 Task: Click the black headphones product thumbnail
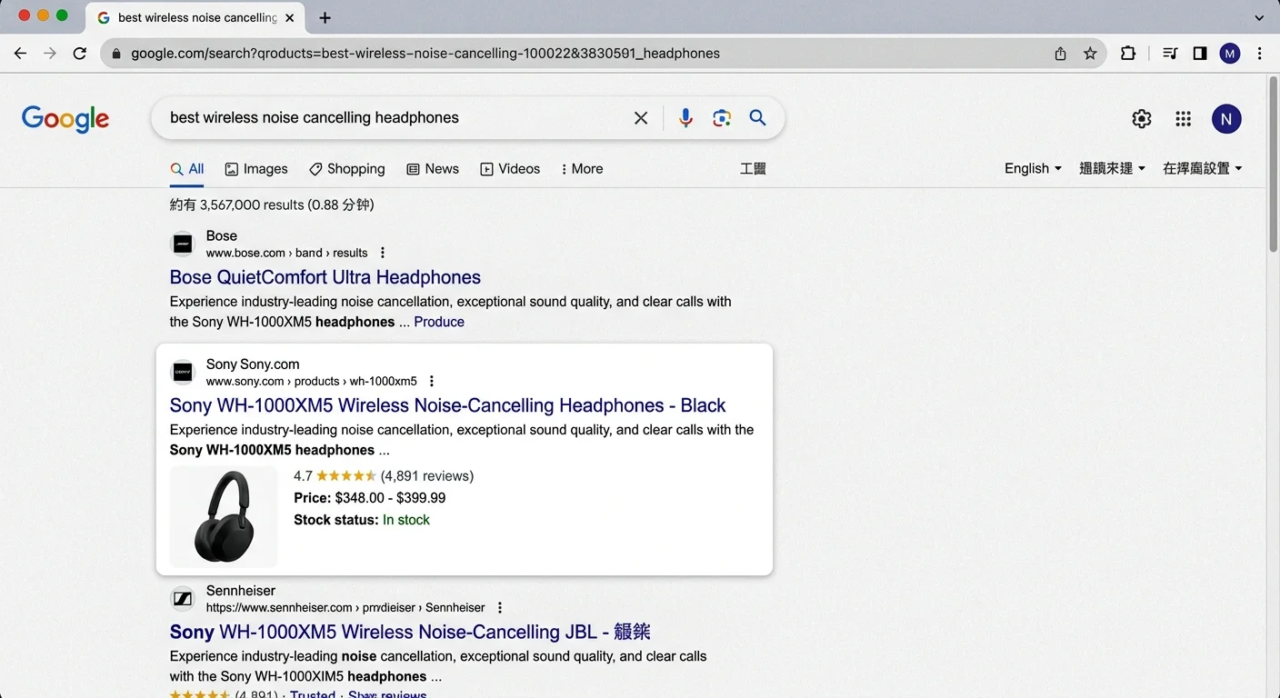[224, 515]
